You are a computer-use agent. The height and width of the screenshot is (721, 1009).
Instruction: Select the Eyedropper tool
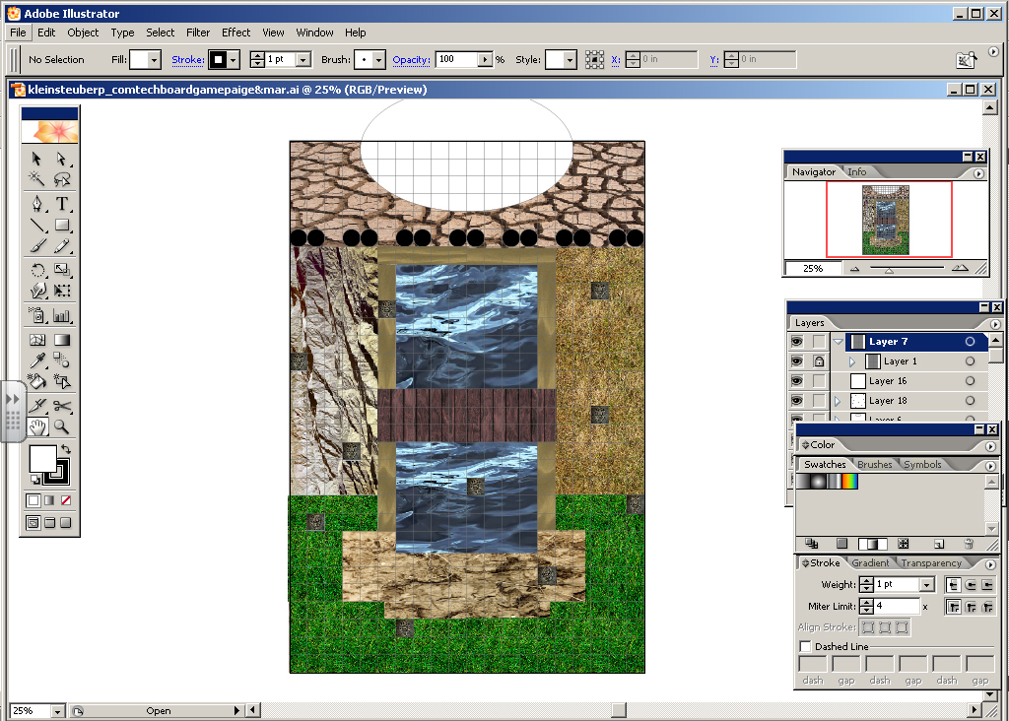[36, 360]
